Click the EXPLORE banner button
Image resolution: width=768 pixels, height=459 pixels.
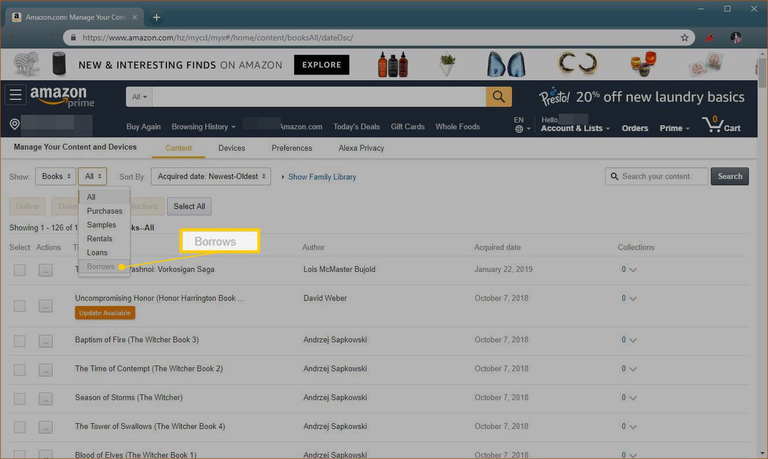322,65
